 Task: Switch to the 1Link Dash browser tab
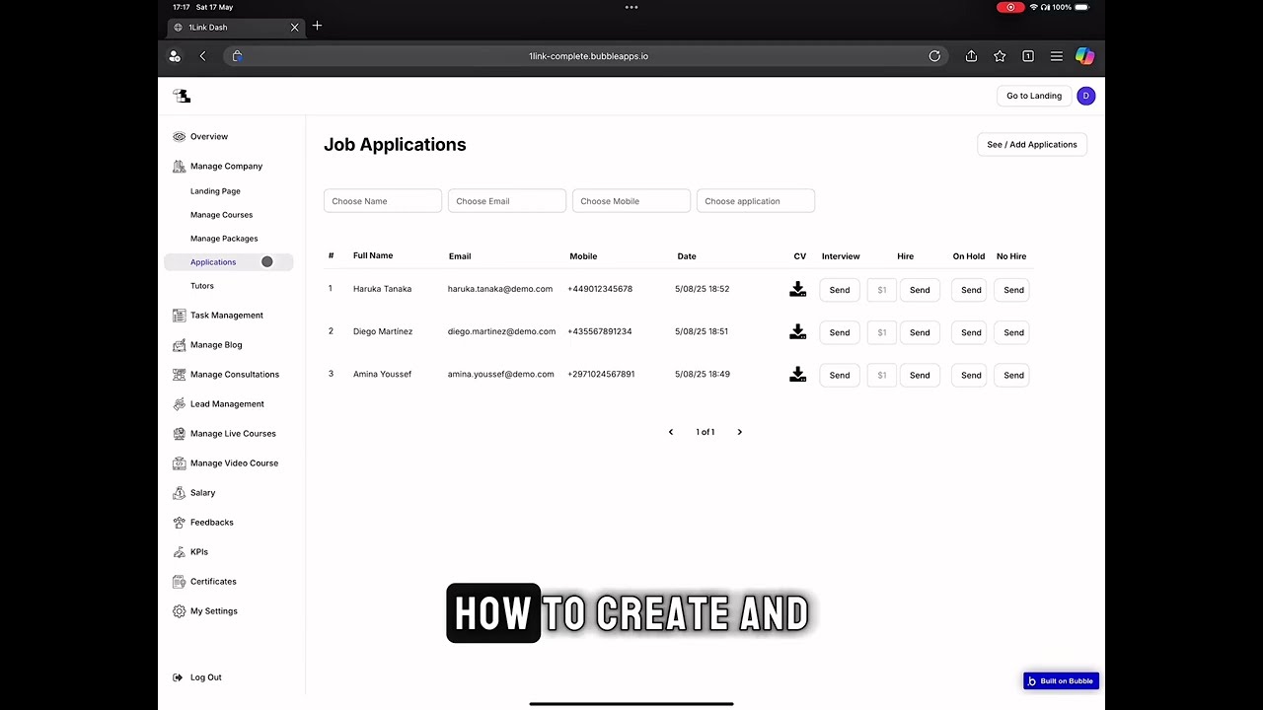pos(235,27)
